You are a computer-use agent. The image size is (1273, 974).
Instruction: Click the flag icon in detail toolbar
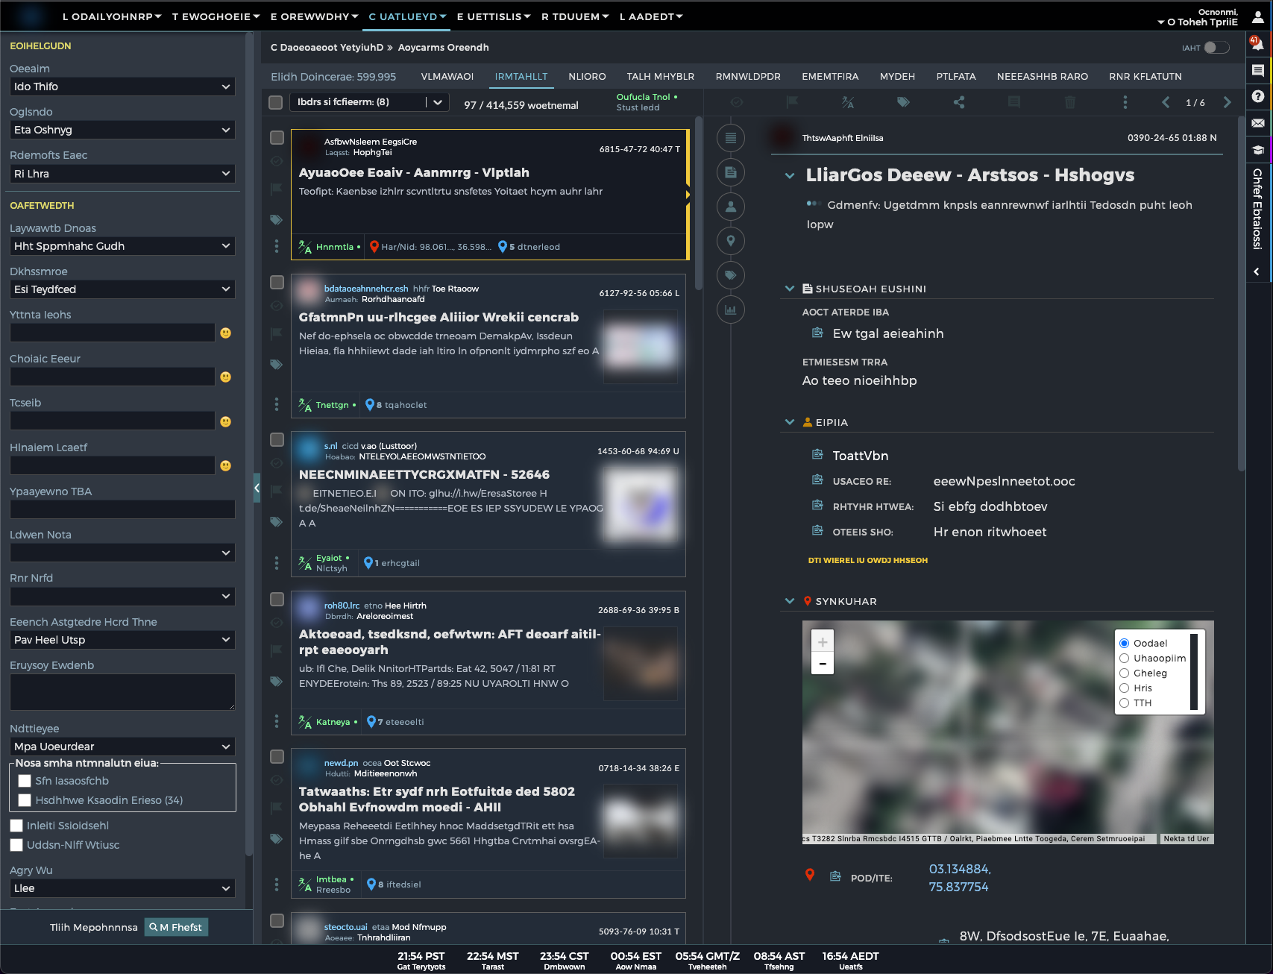pyautogui.click(x=792, y=102)
